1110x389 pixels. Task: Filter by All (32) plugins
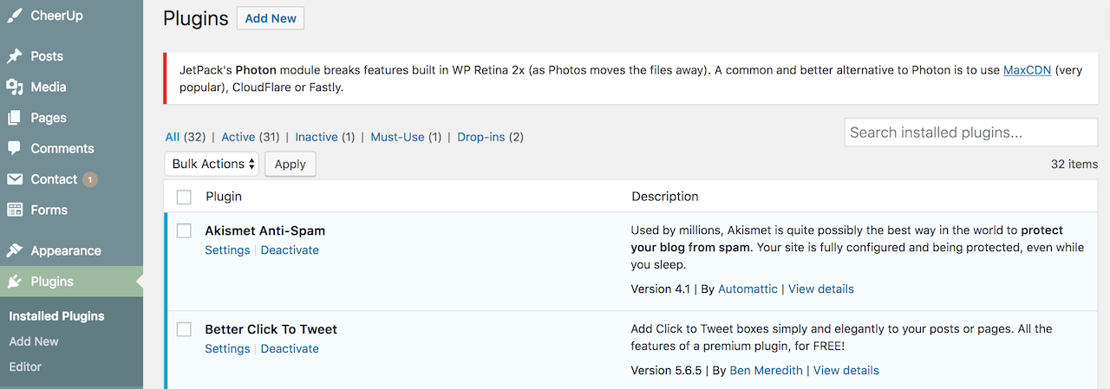click(185, 137)
